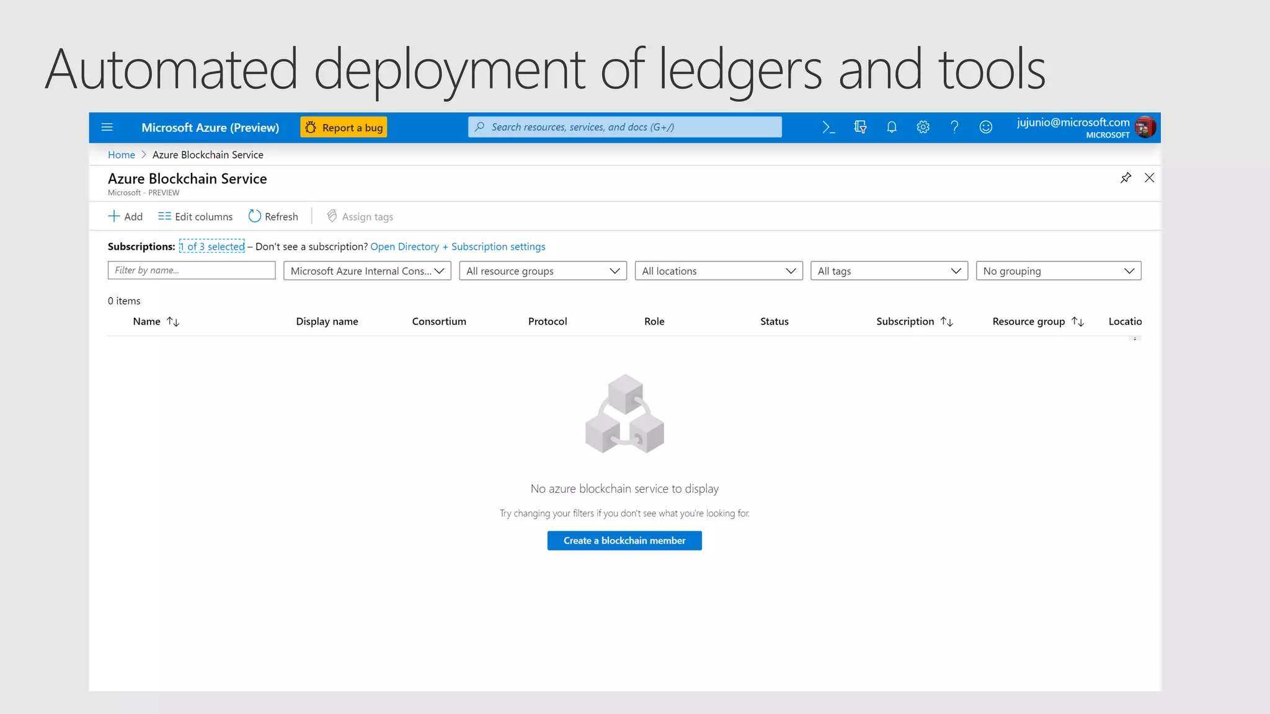Viewport: 1270px width, 714px height.
Task: Open the Directory and subscription filter icon
Action: (x=860, y=128)
